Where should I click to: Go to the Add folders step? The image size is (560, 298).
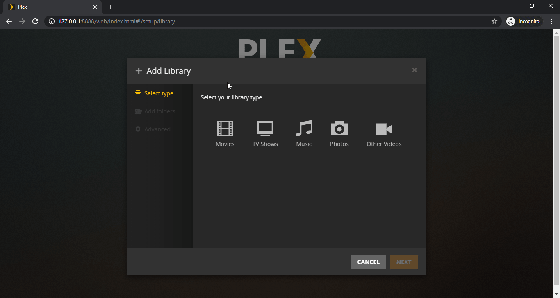[x=159, y=111]
